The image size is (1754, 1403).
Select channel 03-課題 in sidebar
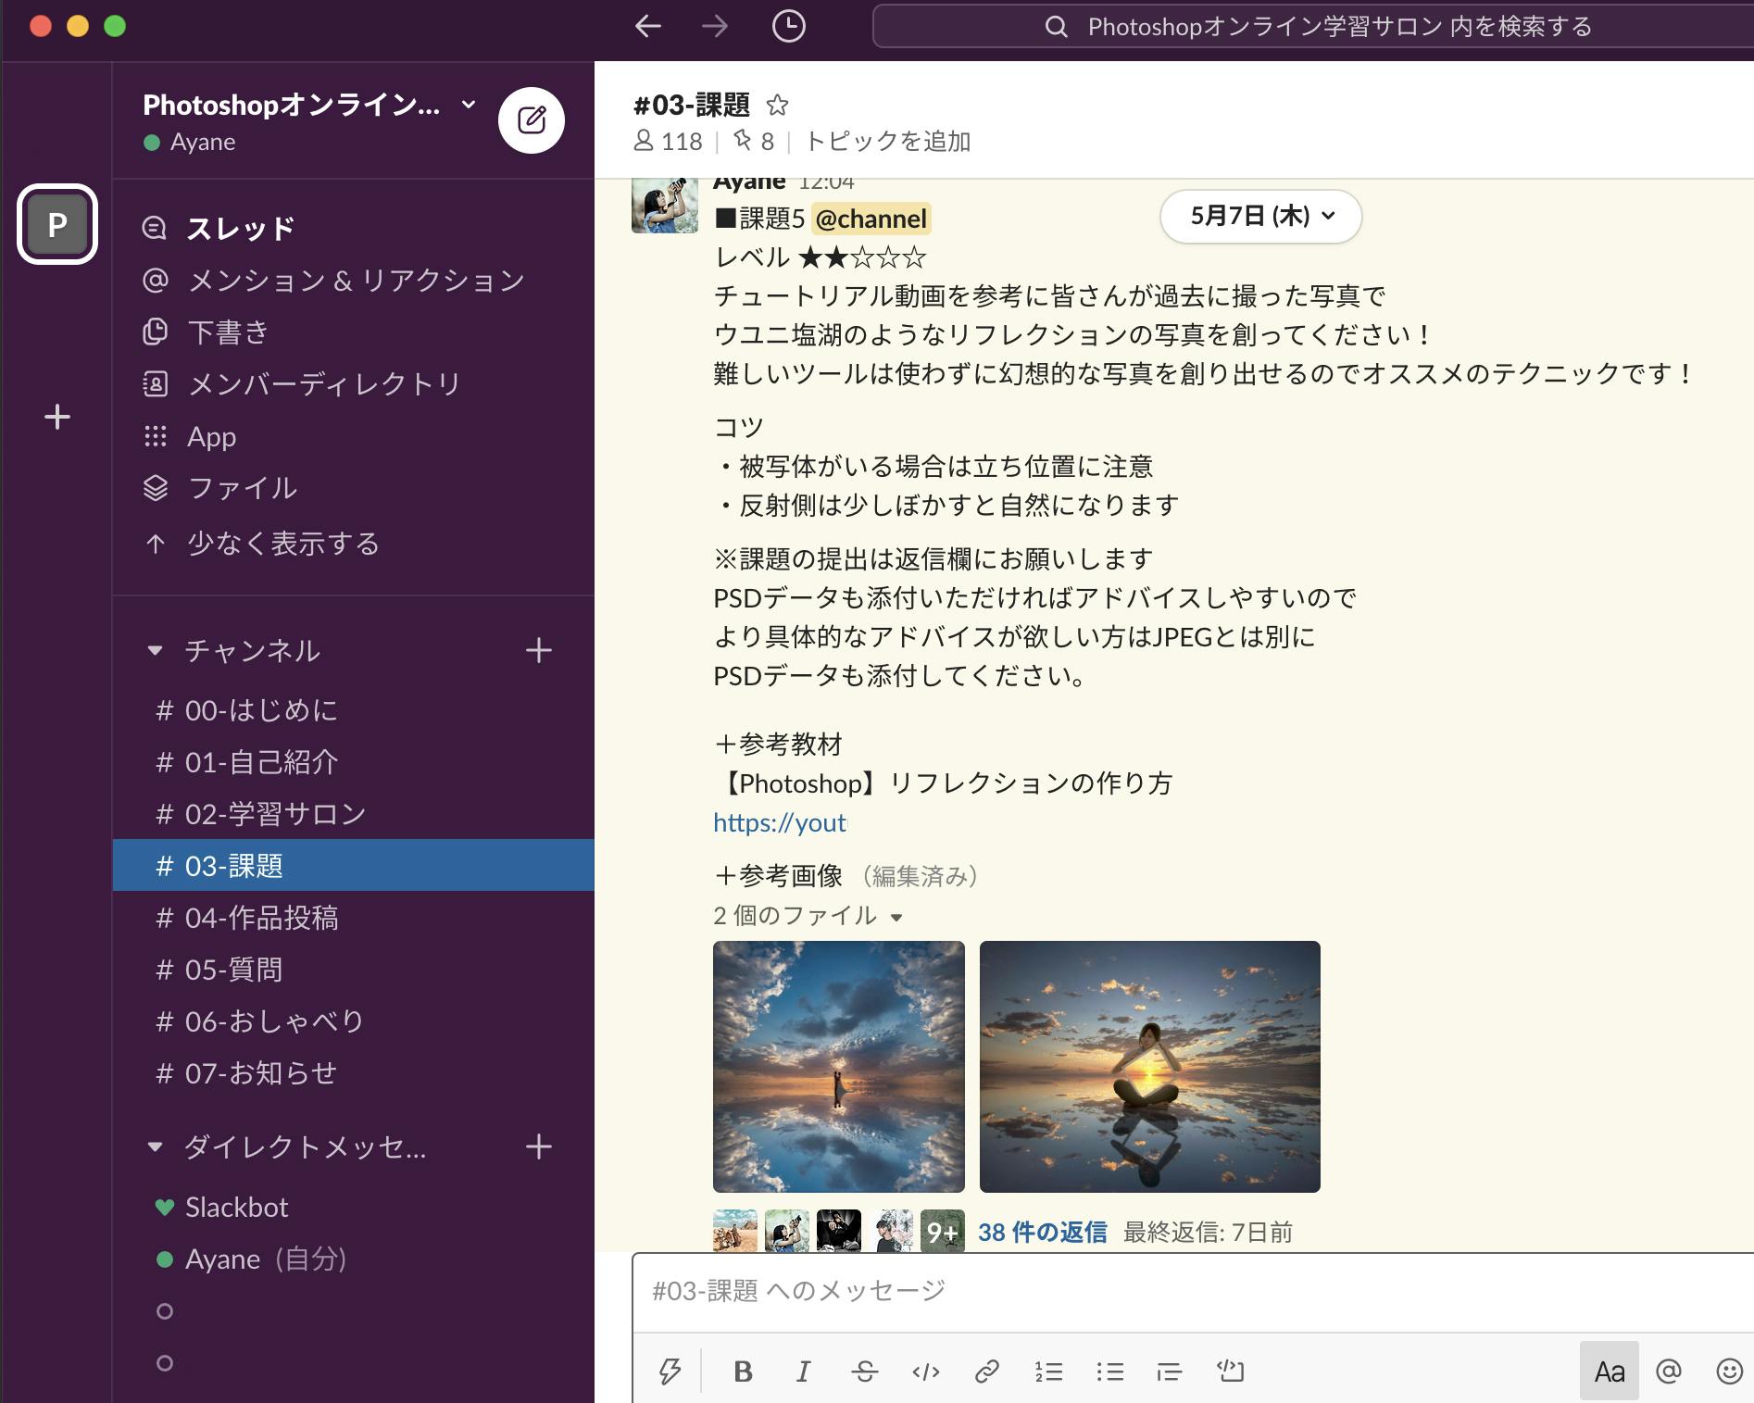pos(353,866)
